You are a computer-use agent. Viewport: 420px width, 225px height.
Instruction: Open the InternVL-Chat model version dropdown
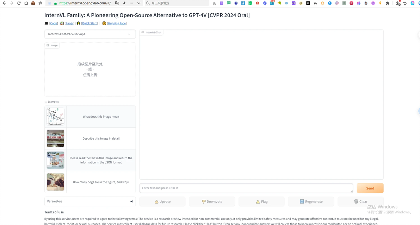point(90,34)
